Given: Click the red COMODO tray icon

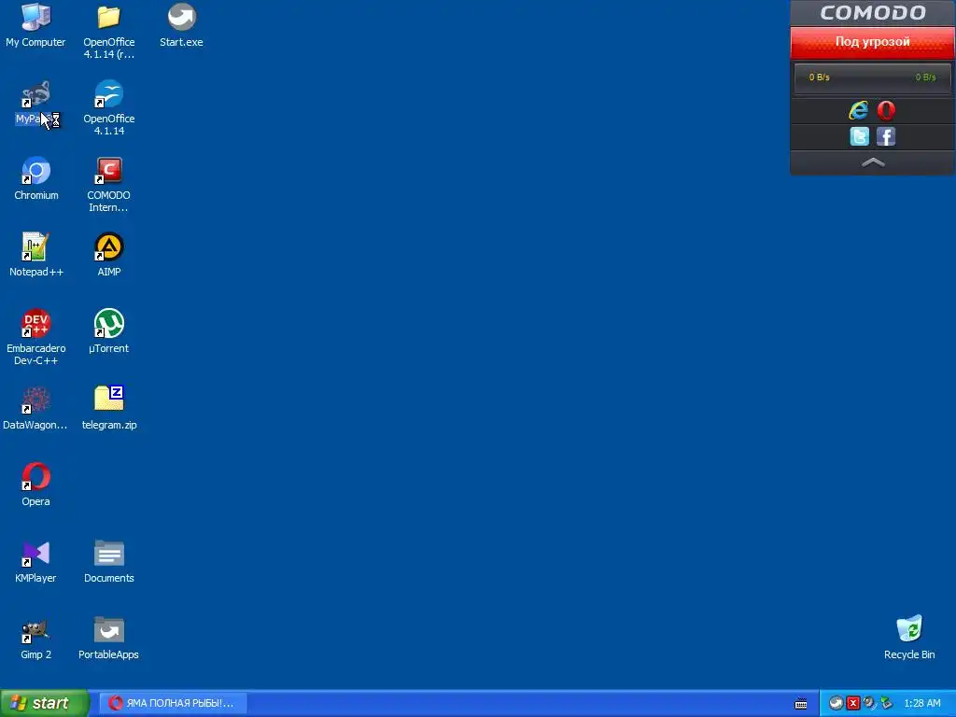Looking at the screenshot, I should (x=853, y=704).
